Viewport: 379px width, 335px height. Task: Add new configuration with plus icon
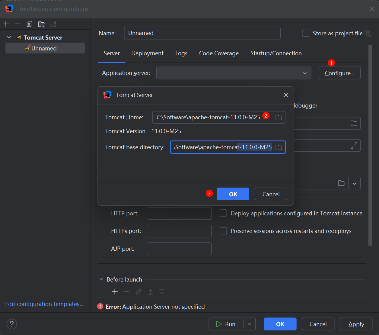(x=6, y=24)
